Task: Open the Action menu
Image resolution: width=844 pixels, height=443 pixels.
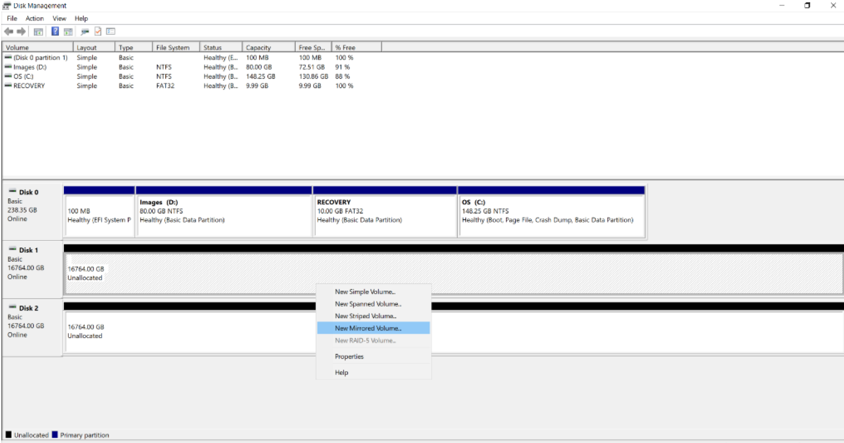Action: pos(34,18)
